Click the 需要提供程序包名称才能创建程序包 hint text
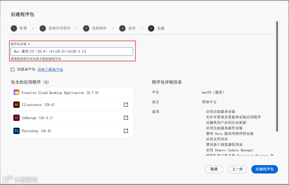The width and height of the screenshot is (289, 185). (x=36, y=59)
